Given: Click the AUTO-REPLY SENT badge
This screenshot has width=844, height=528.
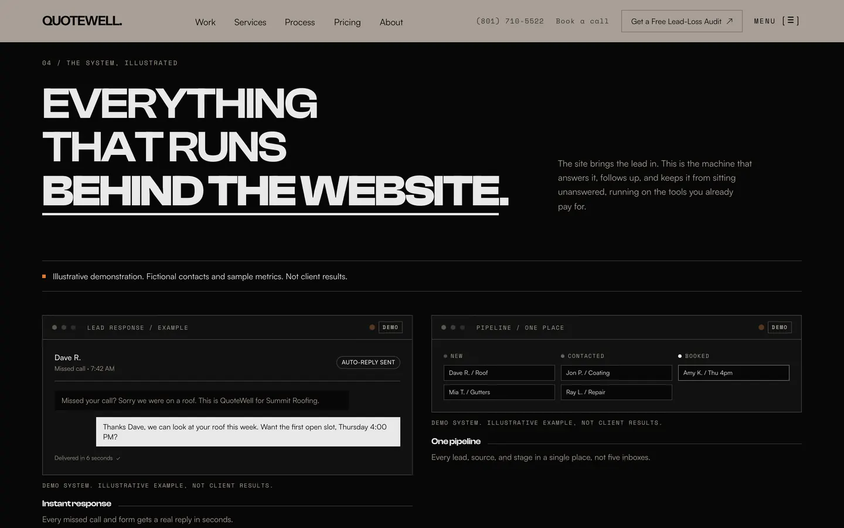Looking at the screenshot, I should pos(368,363).
